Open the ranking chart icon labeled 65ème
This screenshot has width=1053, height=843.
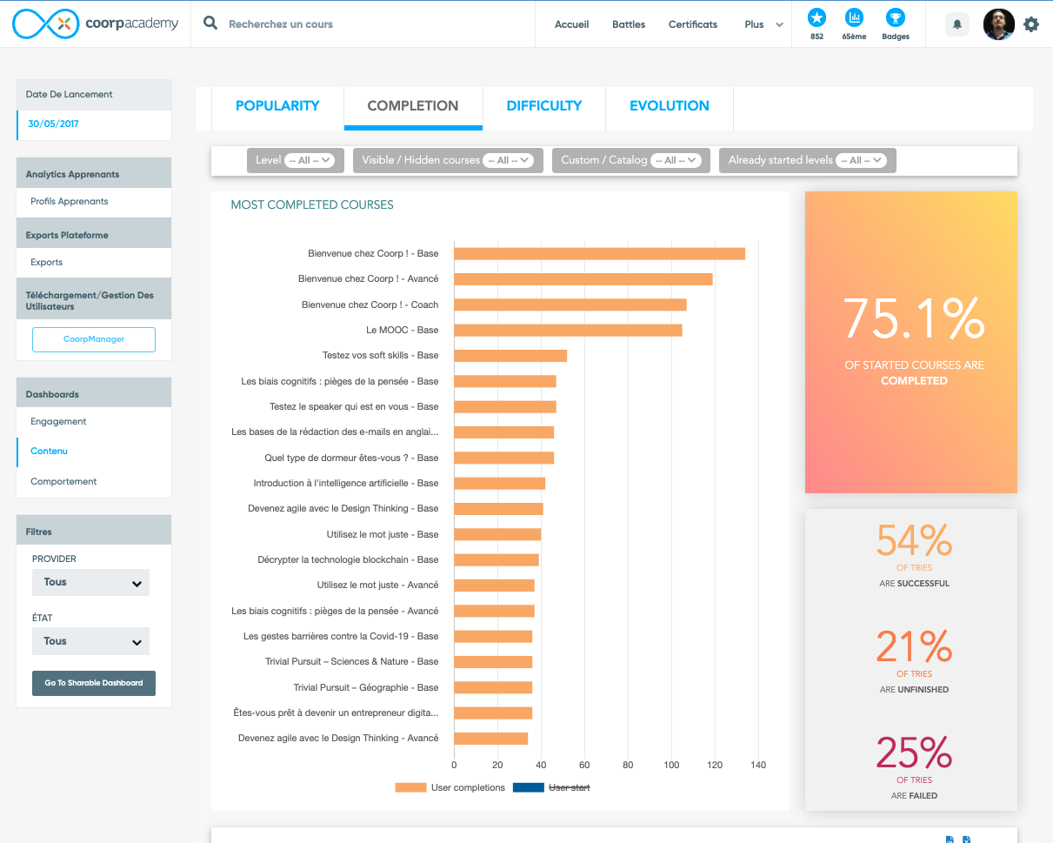click(x=854, y=18)
